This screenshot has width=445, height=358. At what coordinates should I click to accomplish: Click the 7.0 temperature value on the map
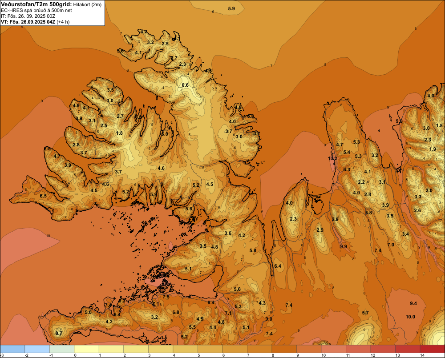coord(391,245)
